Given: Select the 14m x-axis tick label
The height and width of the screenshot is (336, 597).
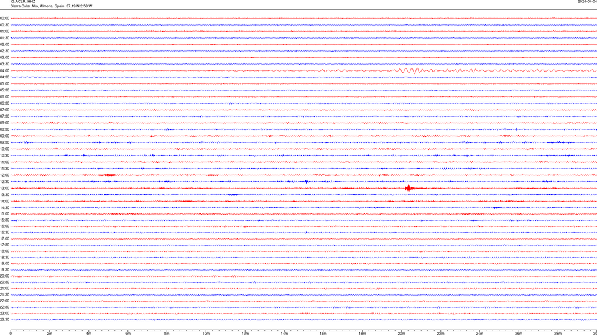Looking at the screenshot, I should point(284,334).
